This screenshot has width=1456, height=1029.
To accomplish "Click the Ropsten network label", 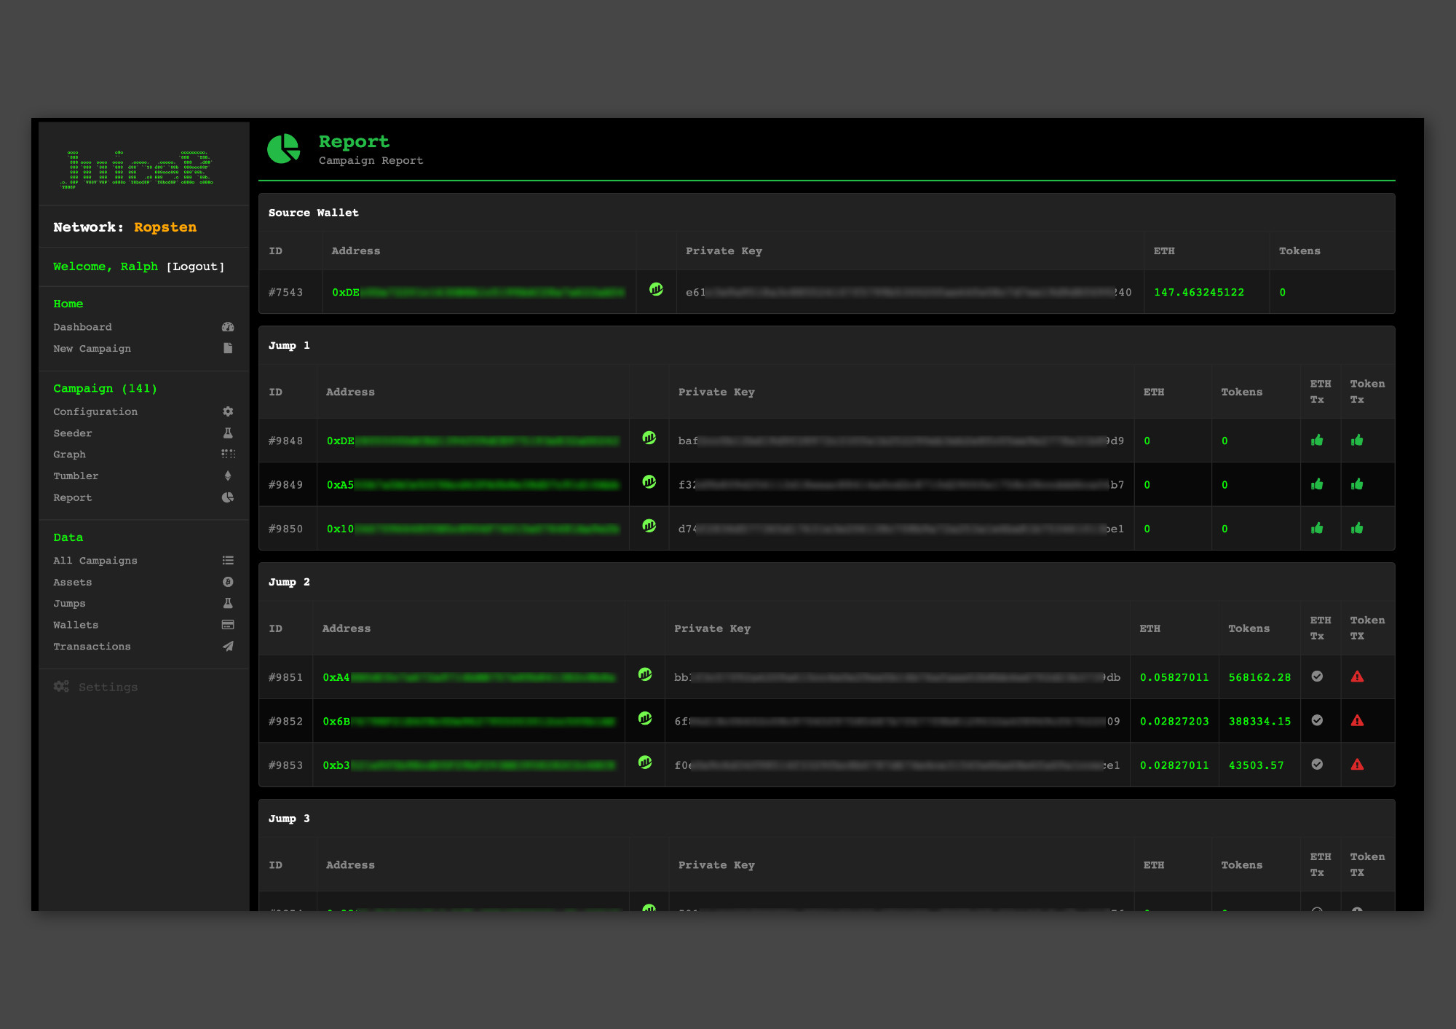I will click(165, 227).
